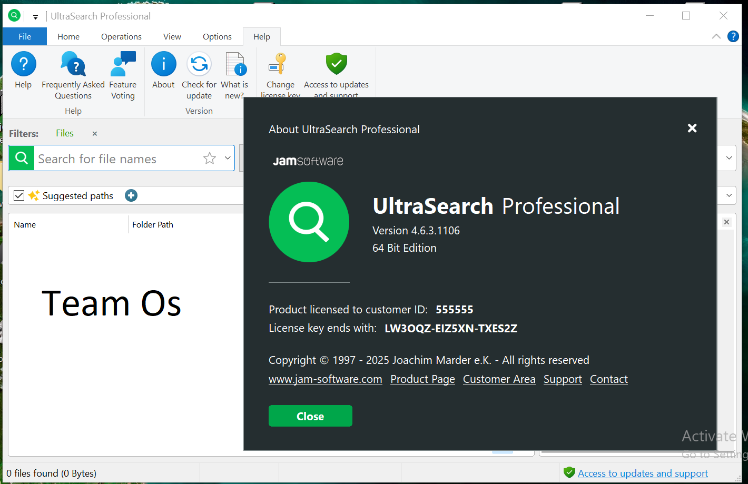Open the Help ribbon button
The height and width of the screenshot is (484, 748).
[23, 71]
